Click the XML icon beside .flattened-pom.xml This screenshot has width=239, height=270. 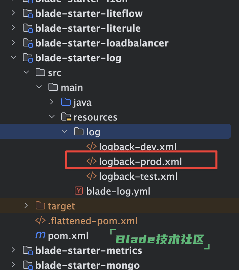[x=40, y=221]
